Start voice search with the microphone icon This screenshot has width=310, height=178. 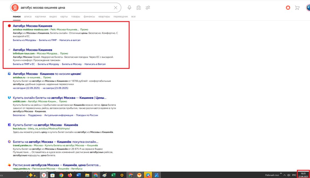coord(129,8)
